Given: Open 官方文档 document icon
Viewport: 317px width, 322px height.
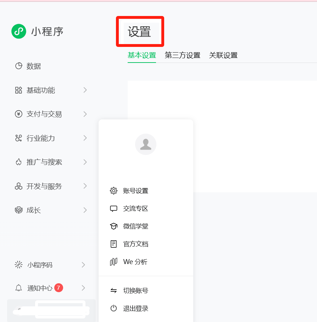Looking at the screenshot, I should coord(113,244).
